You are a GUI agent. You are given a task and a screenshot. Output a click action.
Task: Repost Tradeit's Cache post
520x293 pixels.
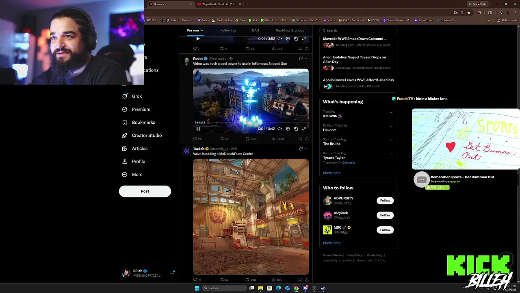(223, 280)
